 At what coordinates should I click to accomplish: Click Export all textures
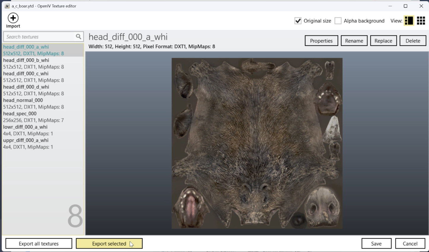click(39, 244)
